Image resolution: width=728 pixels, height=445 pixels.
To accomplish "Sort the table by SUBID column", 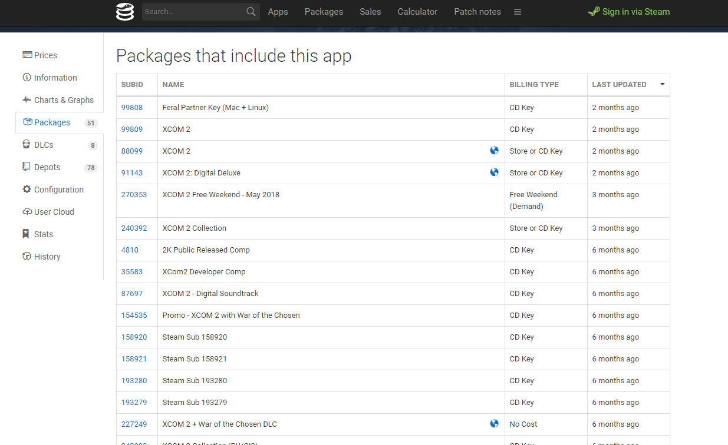I will pyautogui.click(x=137, y=85).
